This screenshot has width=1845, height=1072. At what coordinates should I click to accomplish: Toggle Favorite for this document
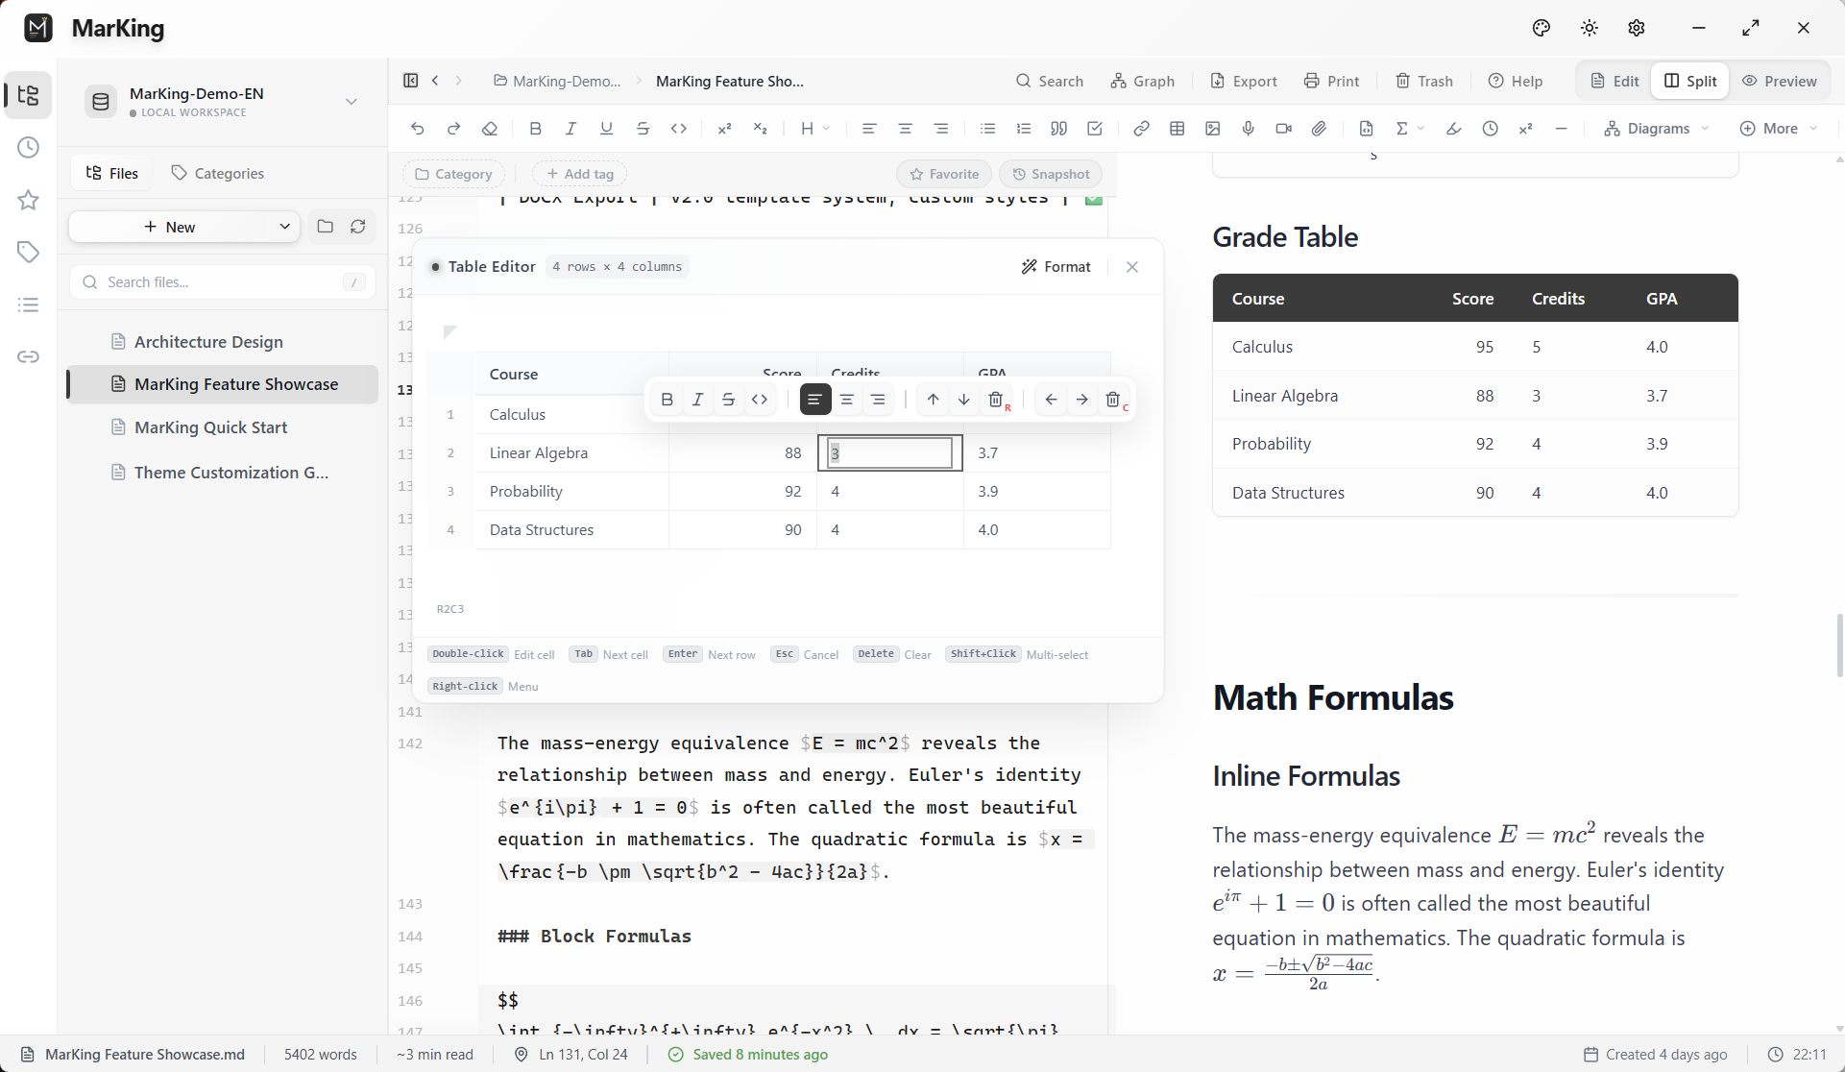944,174
